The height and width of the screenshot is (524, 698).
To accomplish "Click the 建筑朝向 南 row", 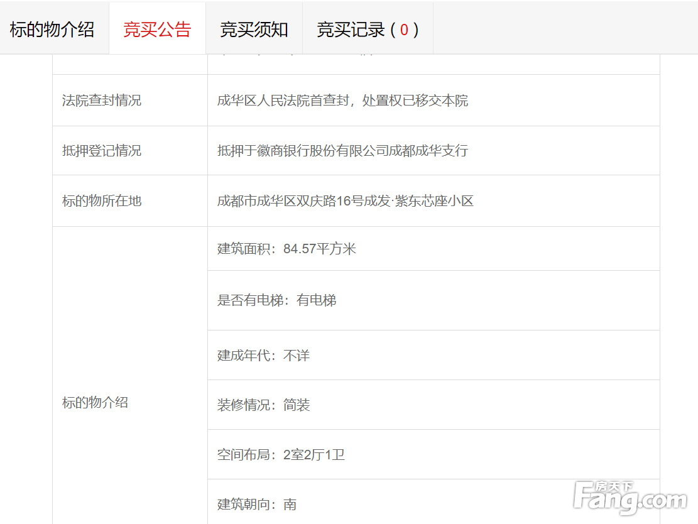I will [x=256, y=505].
